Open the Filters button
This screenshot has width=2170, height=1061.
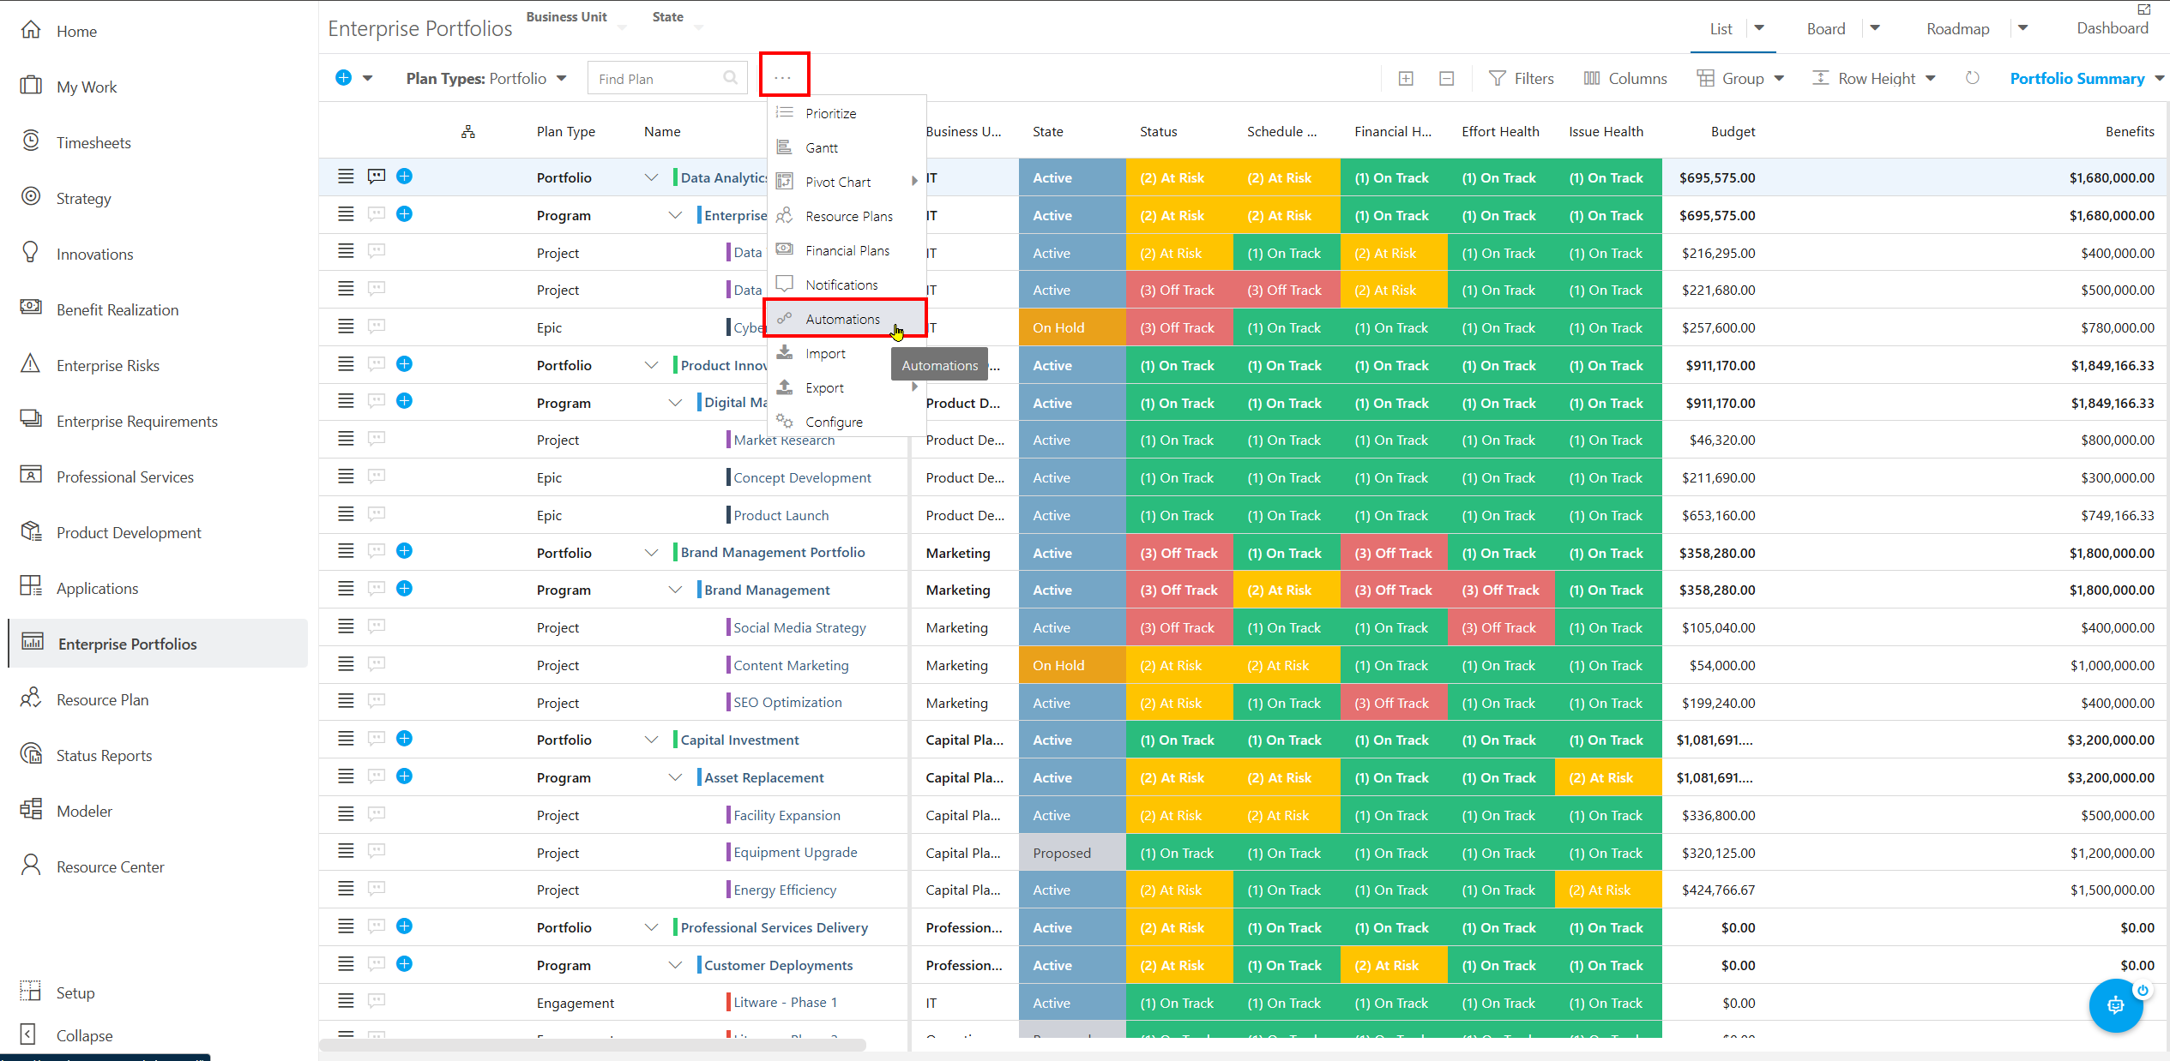[x=1522, y=79]
